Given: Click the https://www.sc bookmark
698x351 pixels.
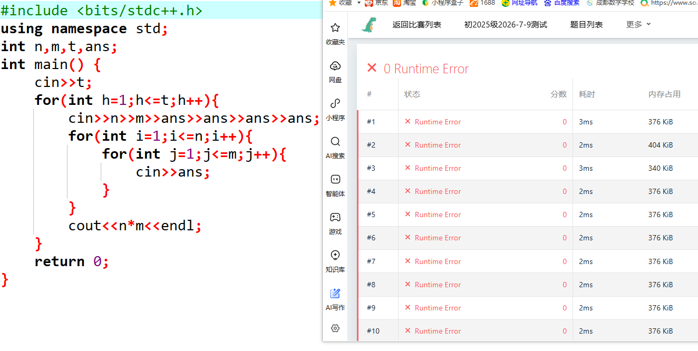Looking at the screenshot, I should coord(670,3).
